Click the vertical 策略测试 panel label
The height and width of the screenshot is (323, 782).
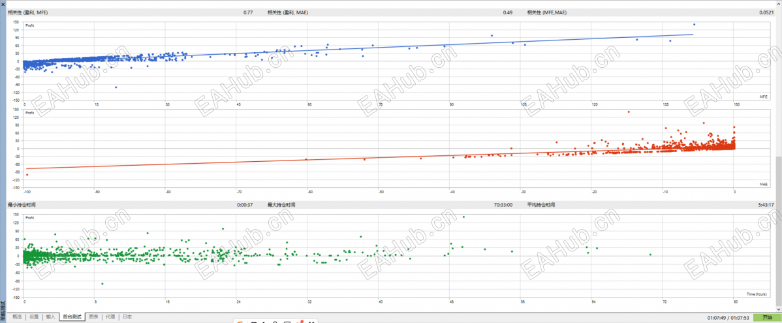3,310
